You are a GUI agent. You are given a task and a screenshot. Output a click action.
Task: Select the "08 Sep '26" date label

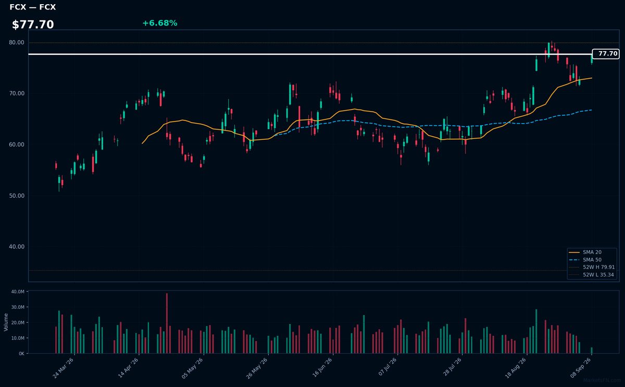(x=581, y=368)
